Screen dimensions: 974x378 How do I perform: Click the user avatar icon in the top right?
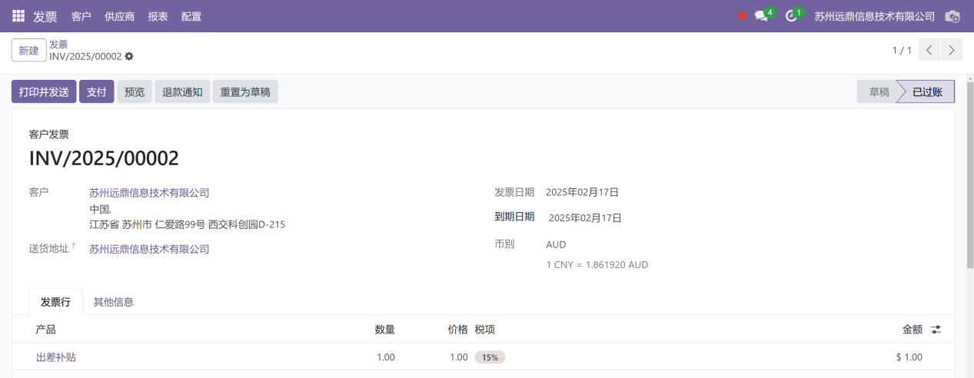(952, 16)
